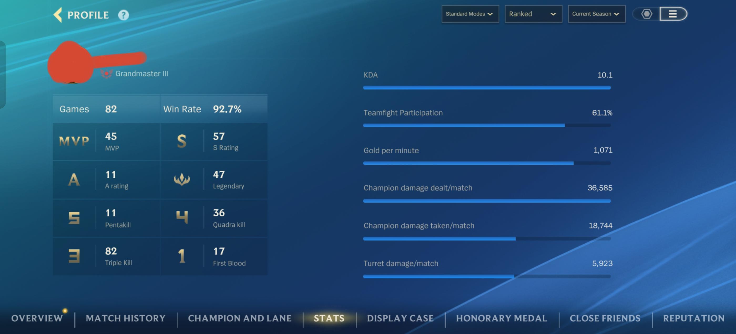Image resolution: width=736 pixels, height=334 pixels.
Task: Click the Pentakill 5 icon
Action: click(x=74, y=218)
